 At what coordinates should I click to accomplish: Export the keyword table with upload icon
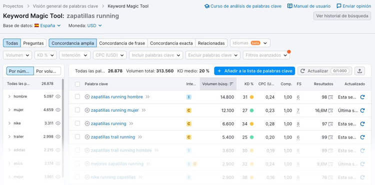click(x=359, y=71)
